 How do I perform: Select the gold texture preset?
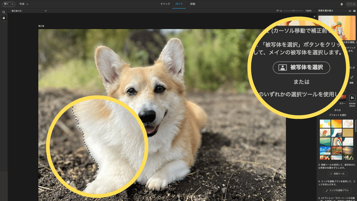pos(348,133)
